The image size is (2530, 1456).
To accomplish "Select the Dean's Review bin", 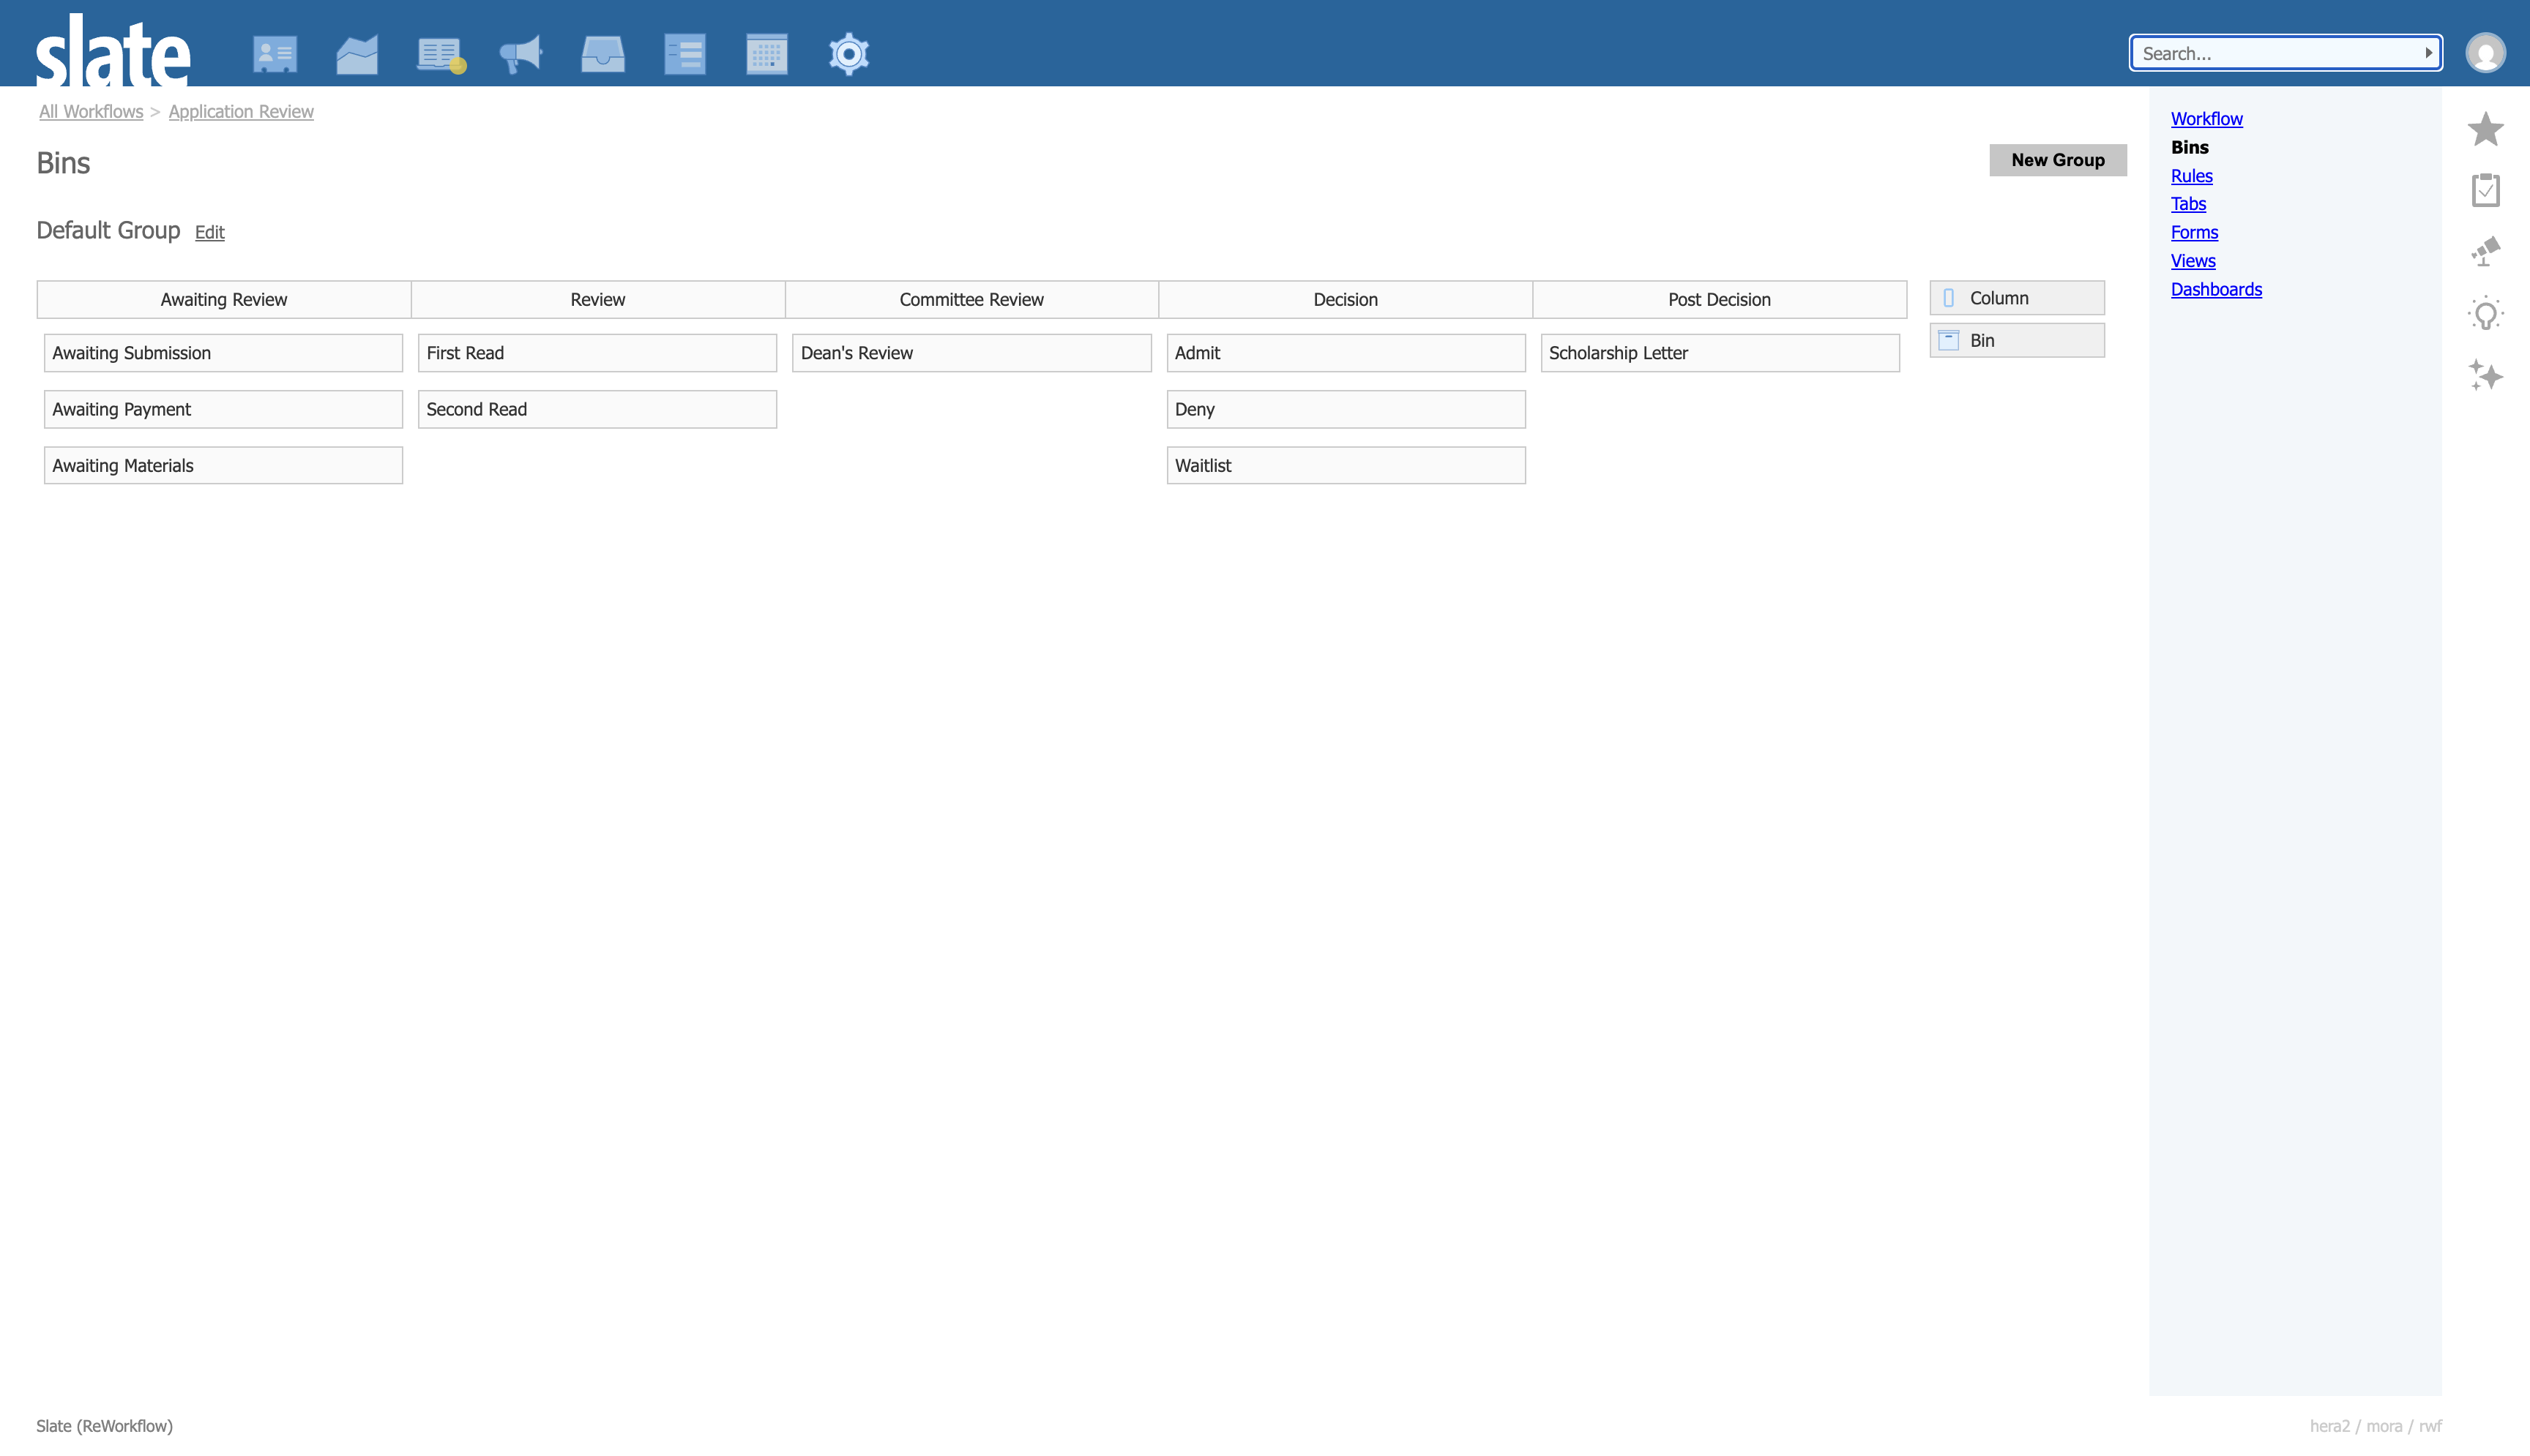I will 971,353.
